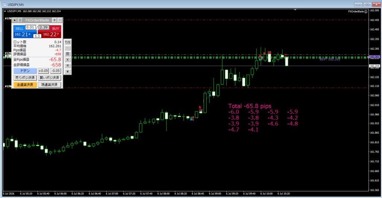
Task: Click the orange 全通貨決済 button
Action: 25,85
